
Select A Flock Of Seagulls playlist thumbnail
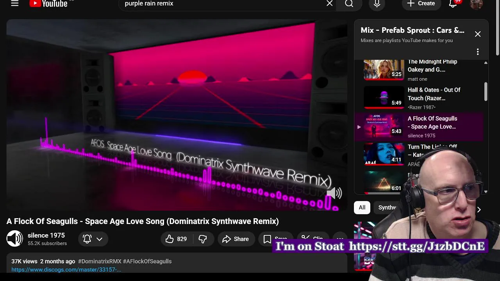pyautogui.click(x=384, y=126)
